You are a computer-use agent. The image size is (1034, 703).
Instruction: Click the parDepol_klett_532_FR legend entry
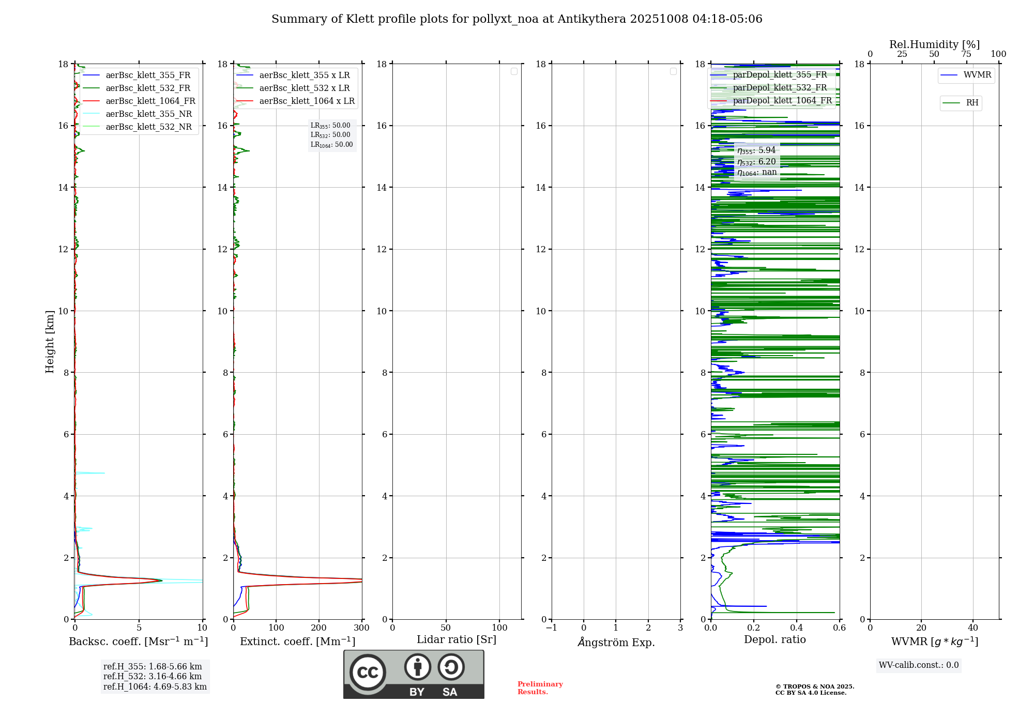[780, 88]
